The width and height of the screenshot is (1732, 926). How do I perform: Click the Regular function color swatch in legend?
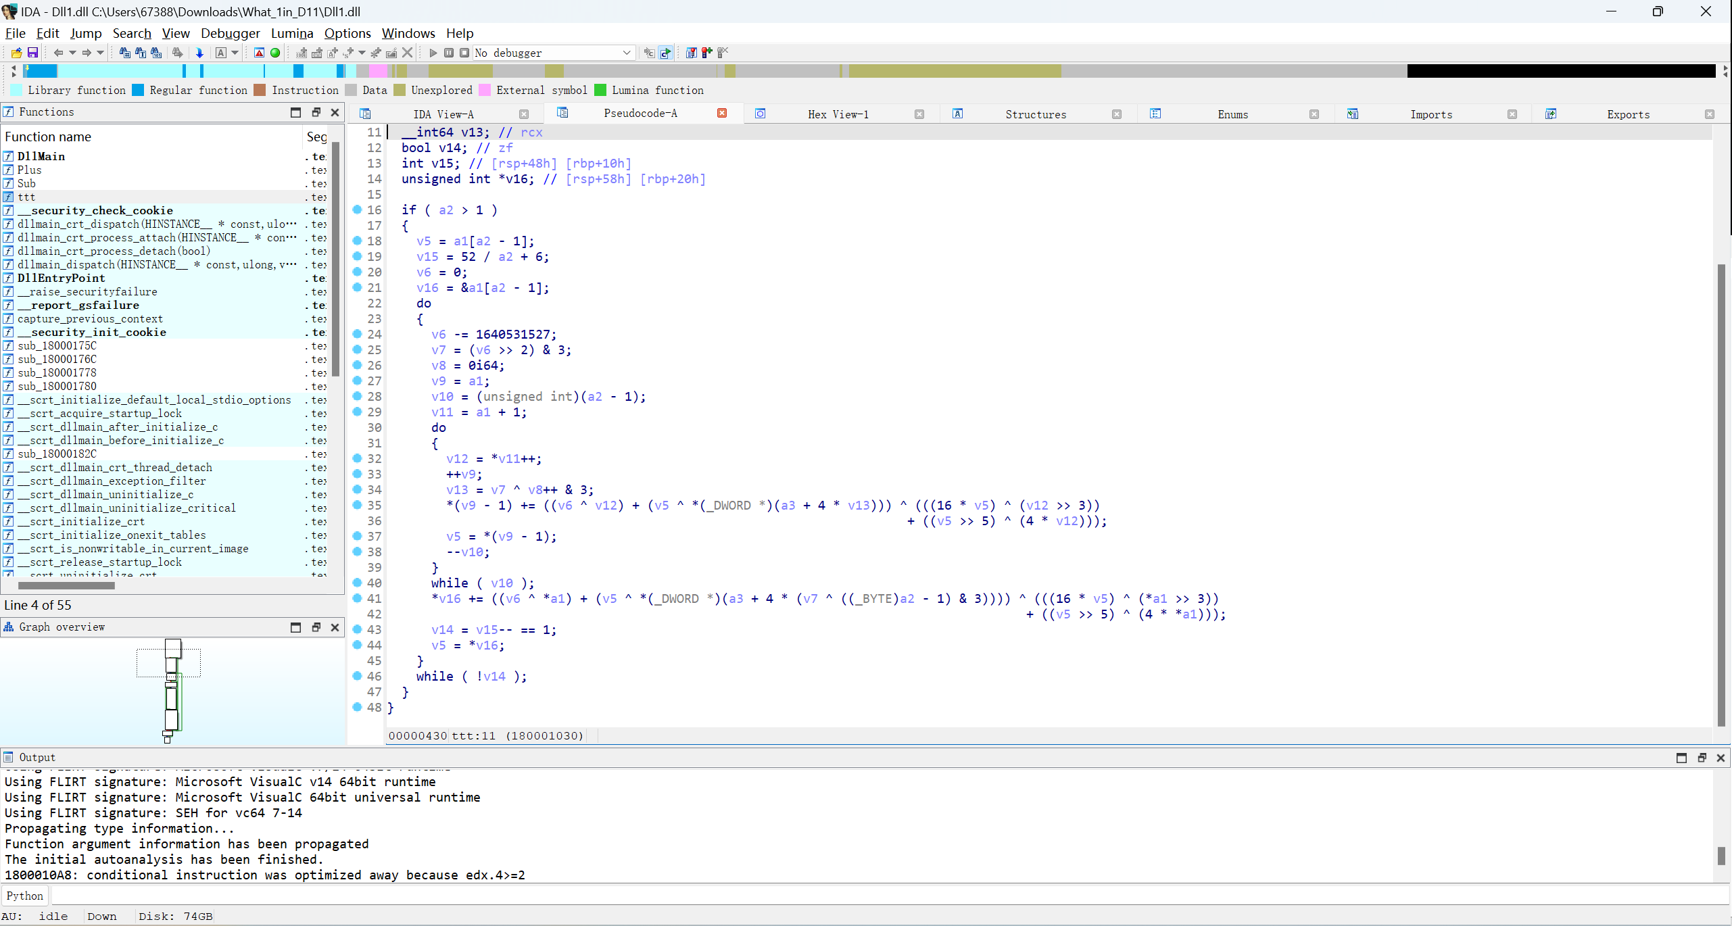[138, 90]
